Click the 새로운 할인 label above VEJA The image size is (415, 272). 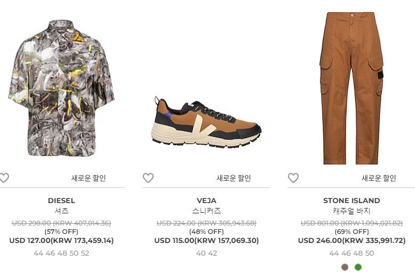pos(234,178)
